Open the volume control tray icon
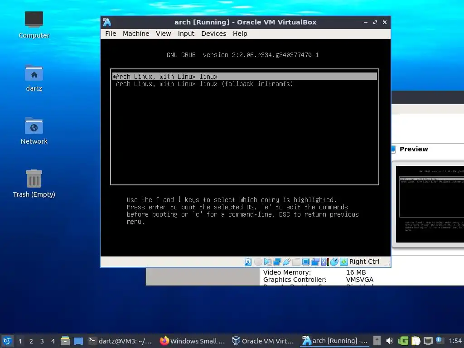The height and width of the screenshot is (348, 464). [389, 341]
